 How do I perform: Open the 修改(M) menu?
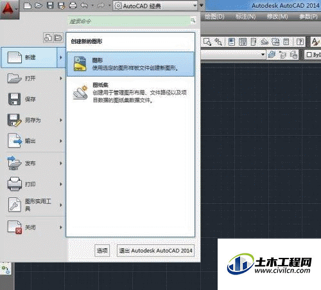pyautogui.click(x=277, y=17)
